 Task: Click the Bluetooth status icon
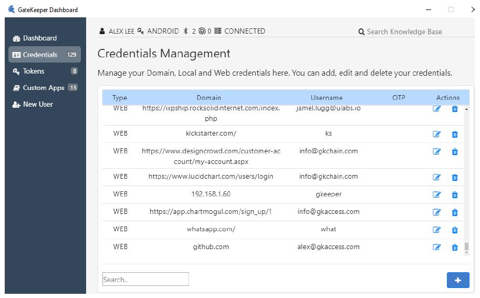pos(185,32)
